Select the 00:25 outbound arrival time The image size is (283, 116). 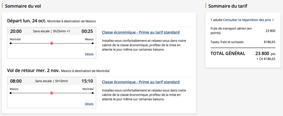point(87,31)
